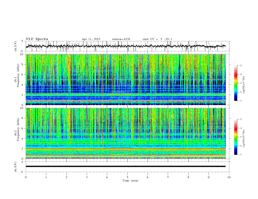Click the '-3' tick on ch.1 colorbar
258x199 pixels.
240,65
